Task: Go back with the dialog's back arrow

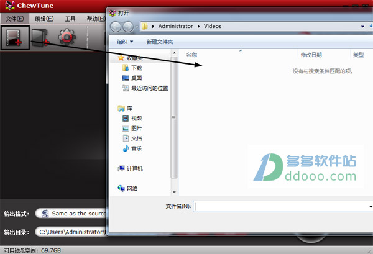Action: pos(116,27)
